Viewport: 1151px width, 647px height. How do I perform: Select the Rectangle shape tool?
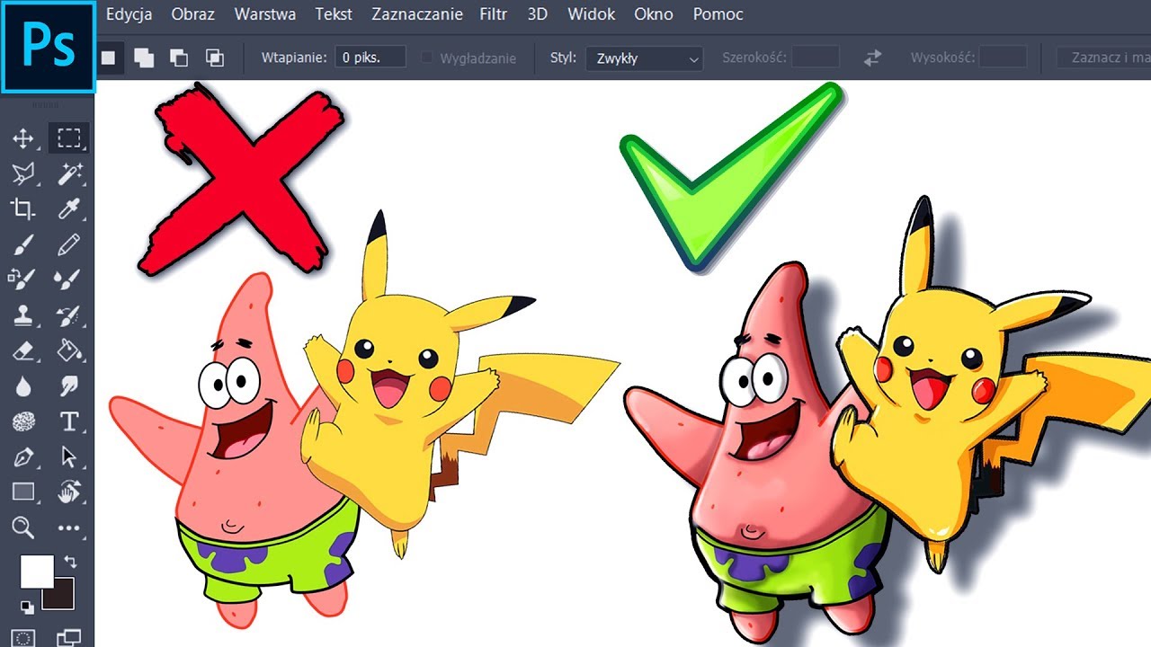(22, 492)
